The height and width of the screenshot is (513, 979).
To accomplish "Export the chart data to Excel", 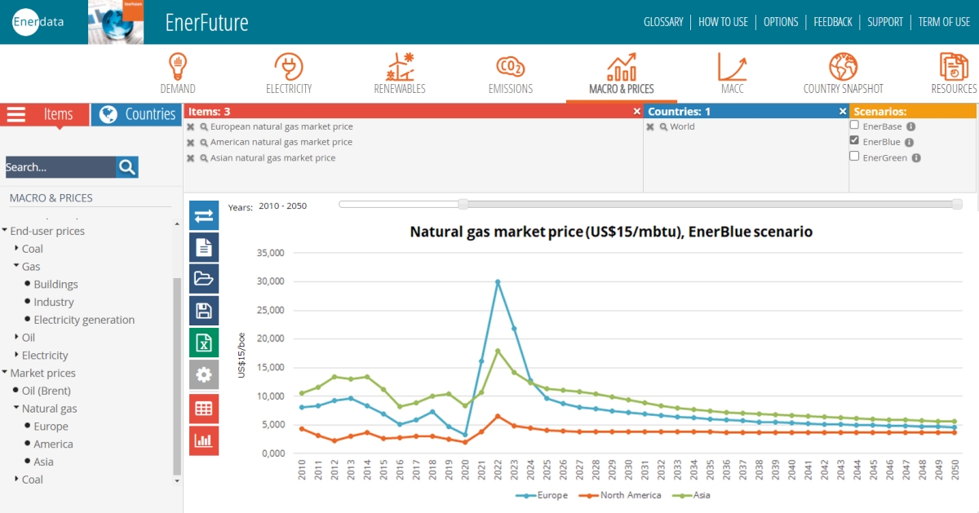I will 204,343.
